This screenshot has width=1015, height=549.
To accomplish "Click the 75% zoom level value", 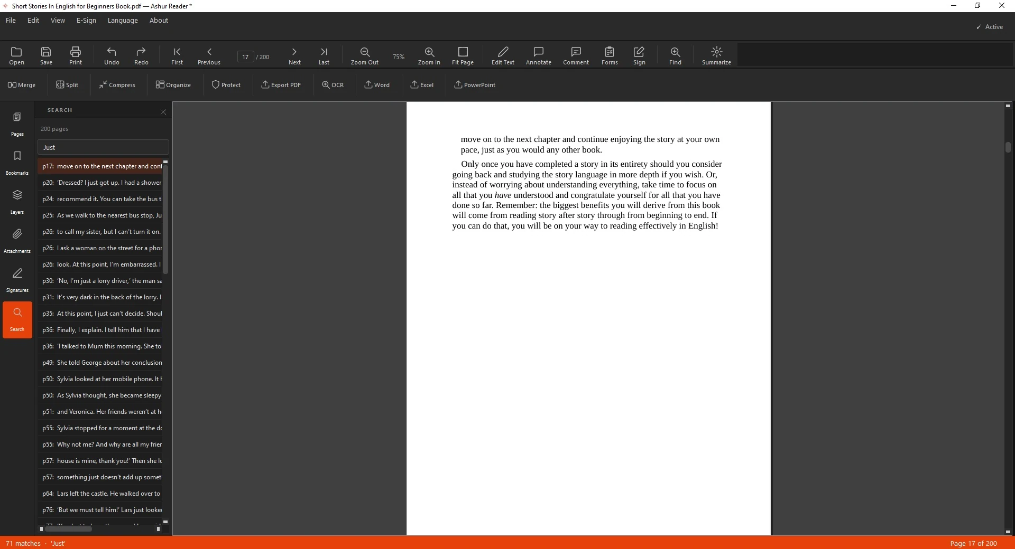I will (399, 56).
